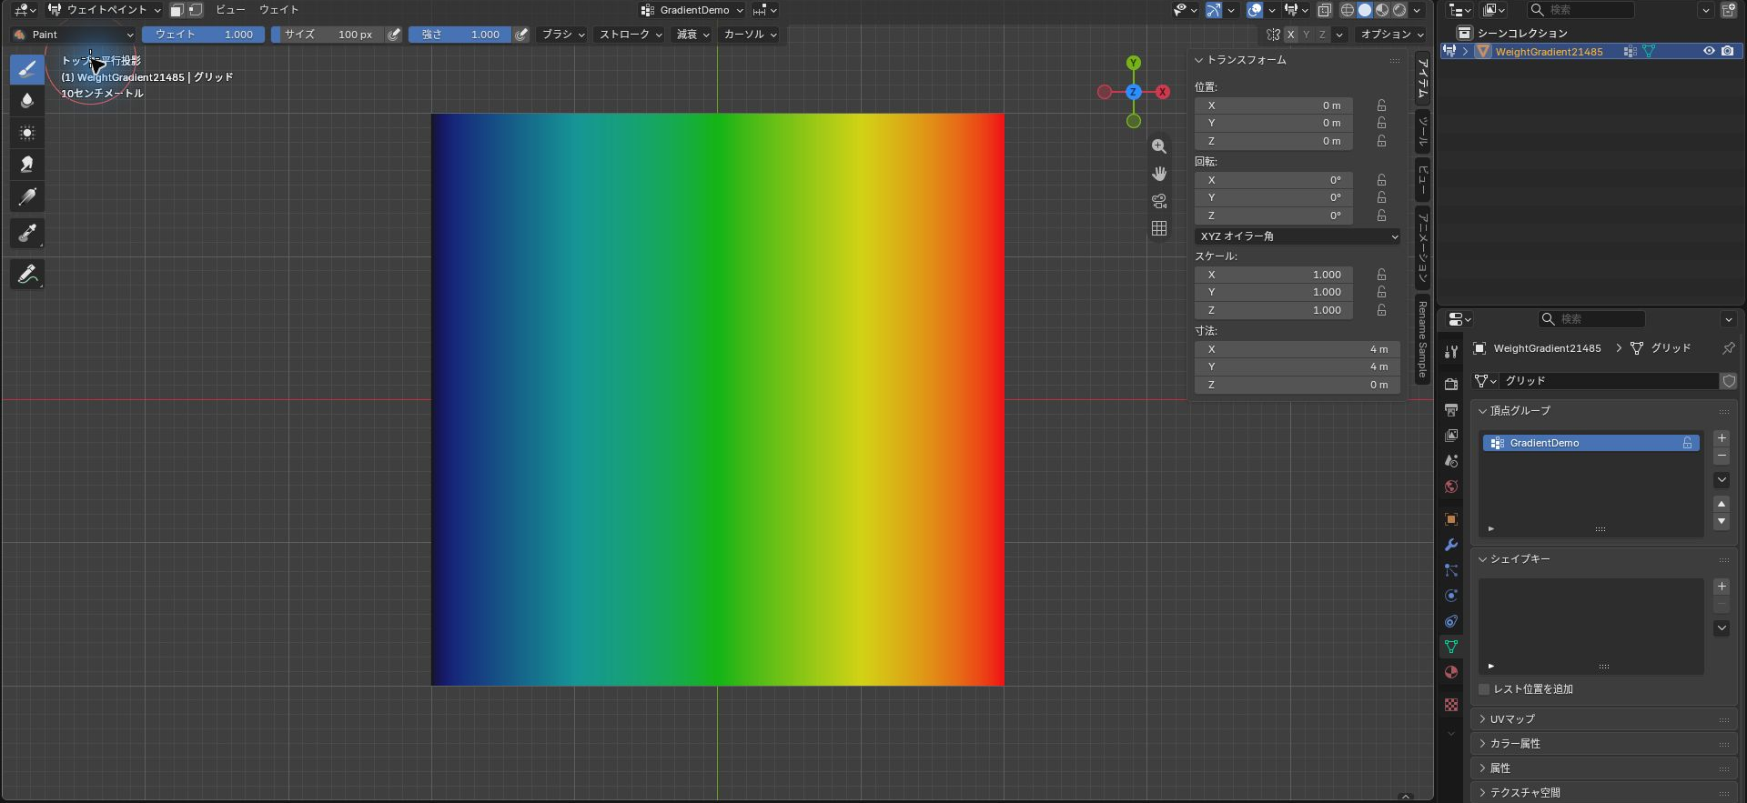The height and width of the screenshot is (803, 1747).
Task: Open the XYZ オイラー角 rotation mode dropdown
Action: (1298, 236)
